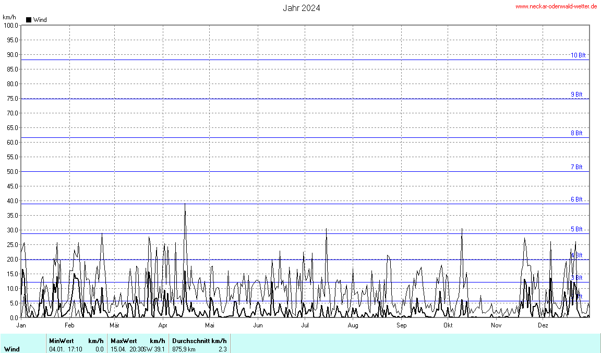601x353 pixels.
Task: Click the 'MaxWert' table header
Action: [x=124, y=341]
